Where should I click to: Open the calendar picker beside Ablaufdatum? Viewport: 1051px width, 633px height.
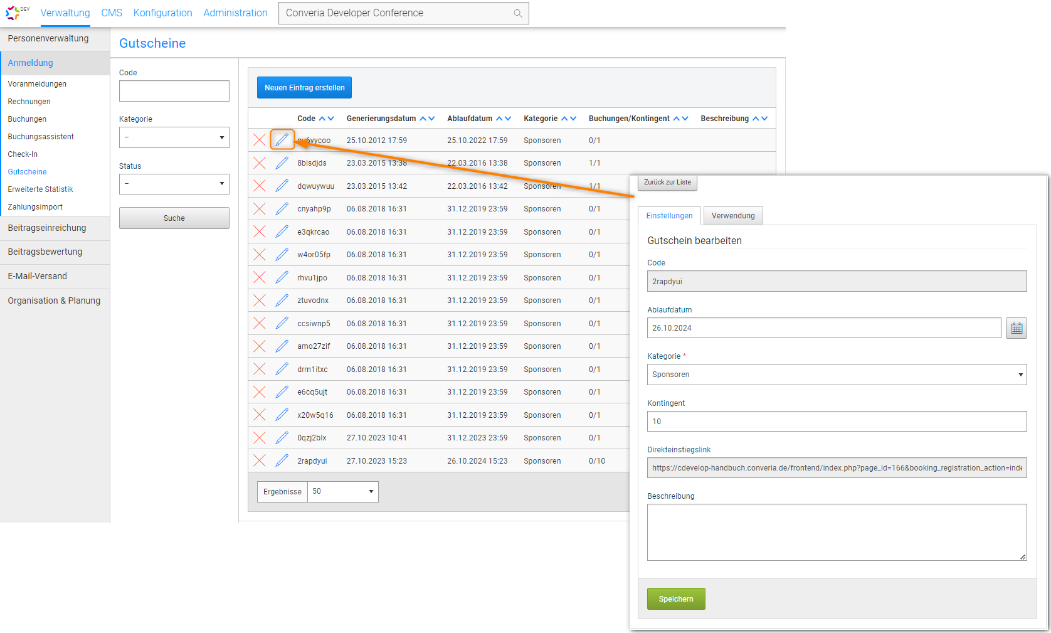pyautogui.click(x=1016, y=328)
